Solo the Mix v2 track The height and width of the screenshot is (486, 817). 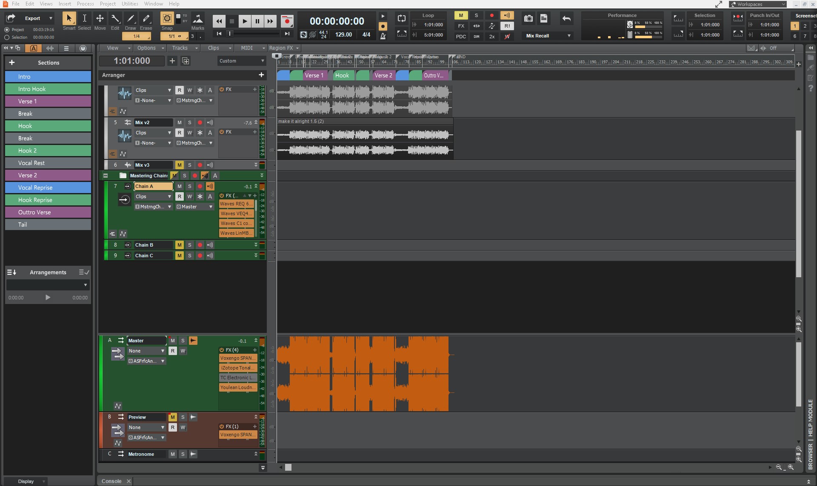190,122
